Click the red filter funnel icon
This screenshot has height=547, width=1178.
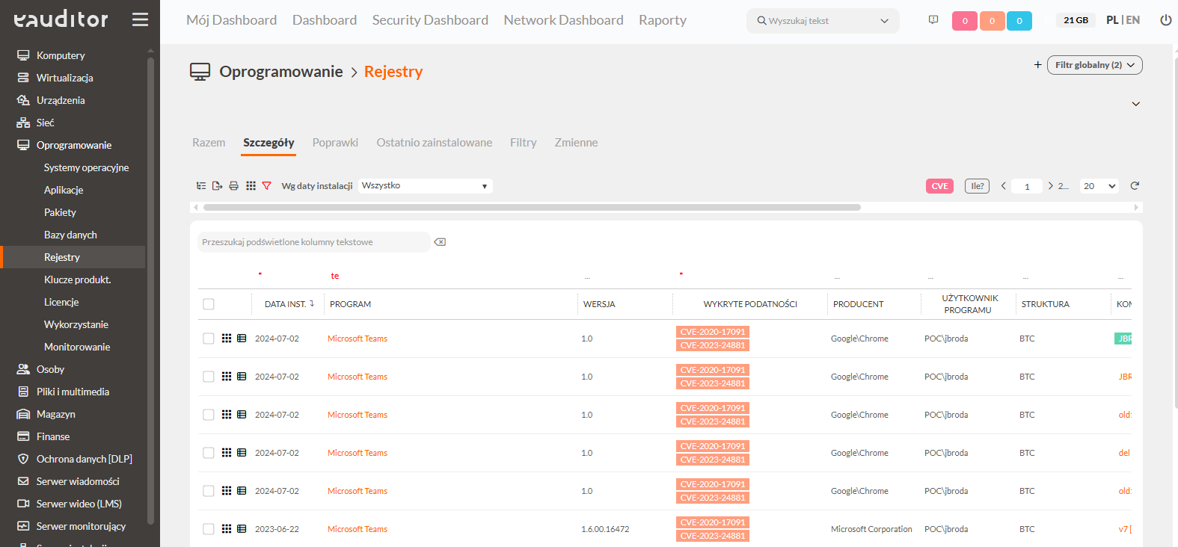[266, 185]
